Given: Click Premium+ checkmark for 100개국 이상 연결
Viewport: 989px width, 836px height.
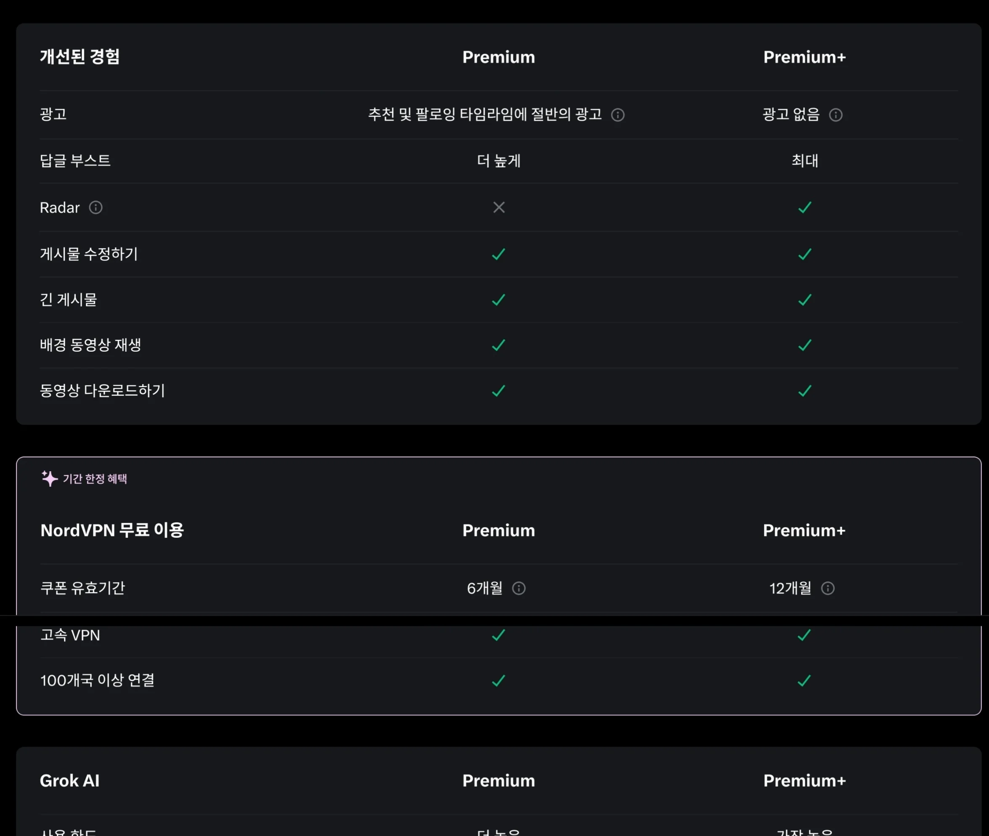Looking at the screenshot, I should pos(804,681).
